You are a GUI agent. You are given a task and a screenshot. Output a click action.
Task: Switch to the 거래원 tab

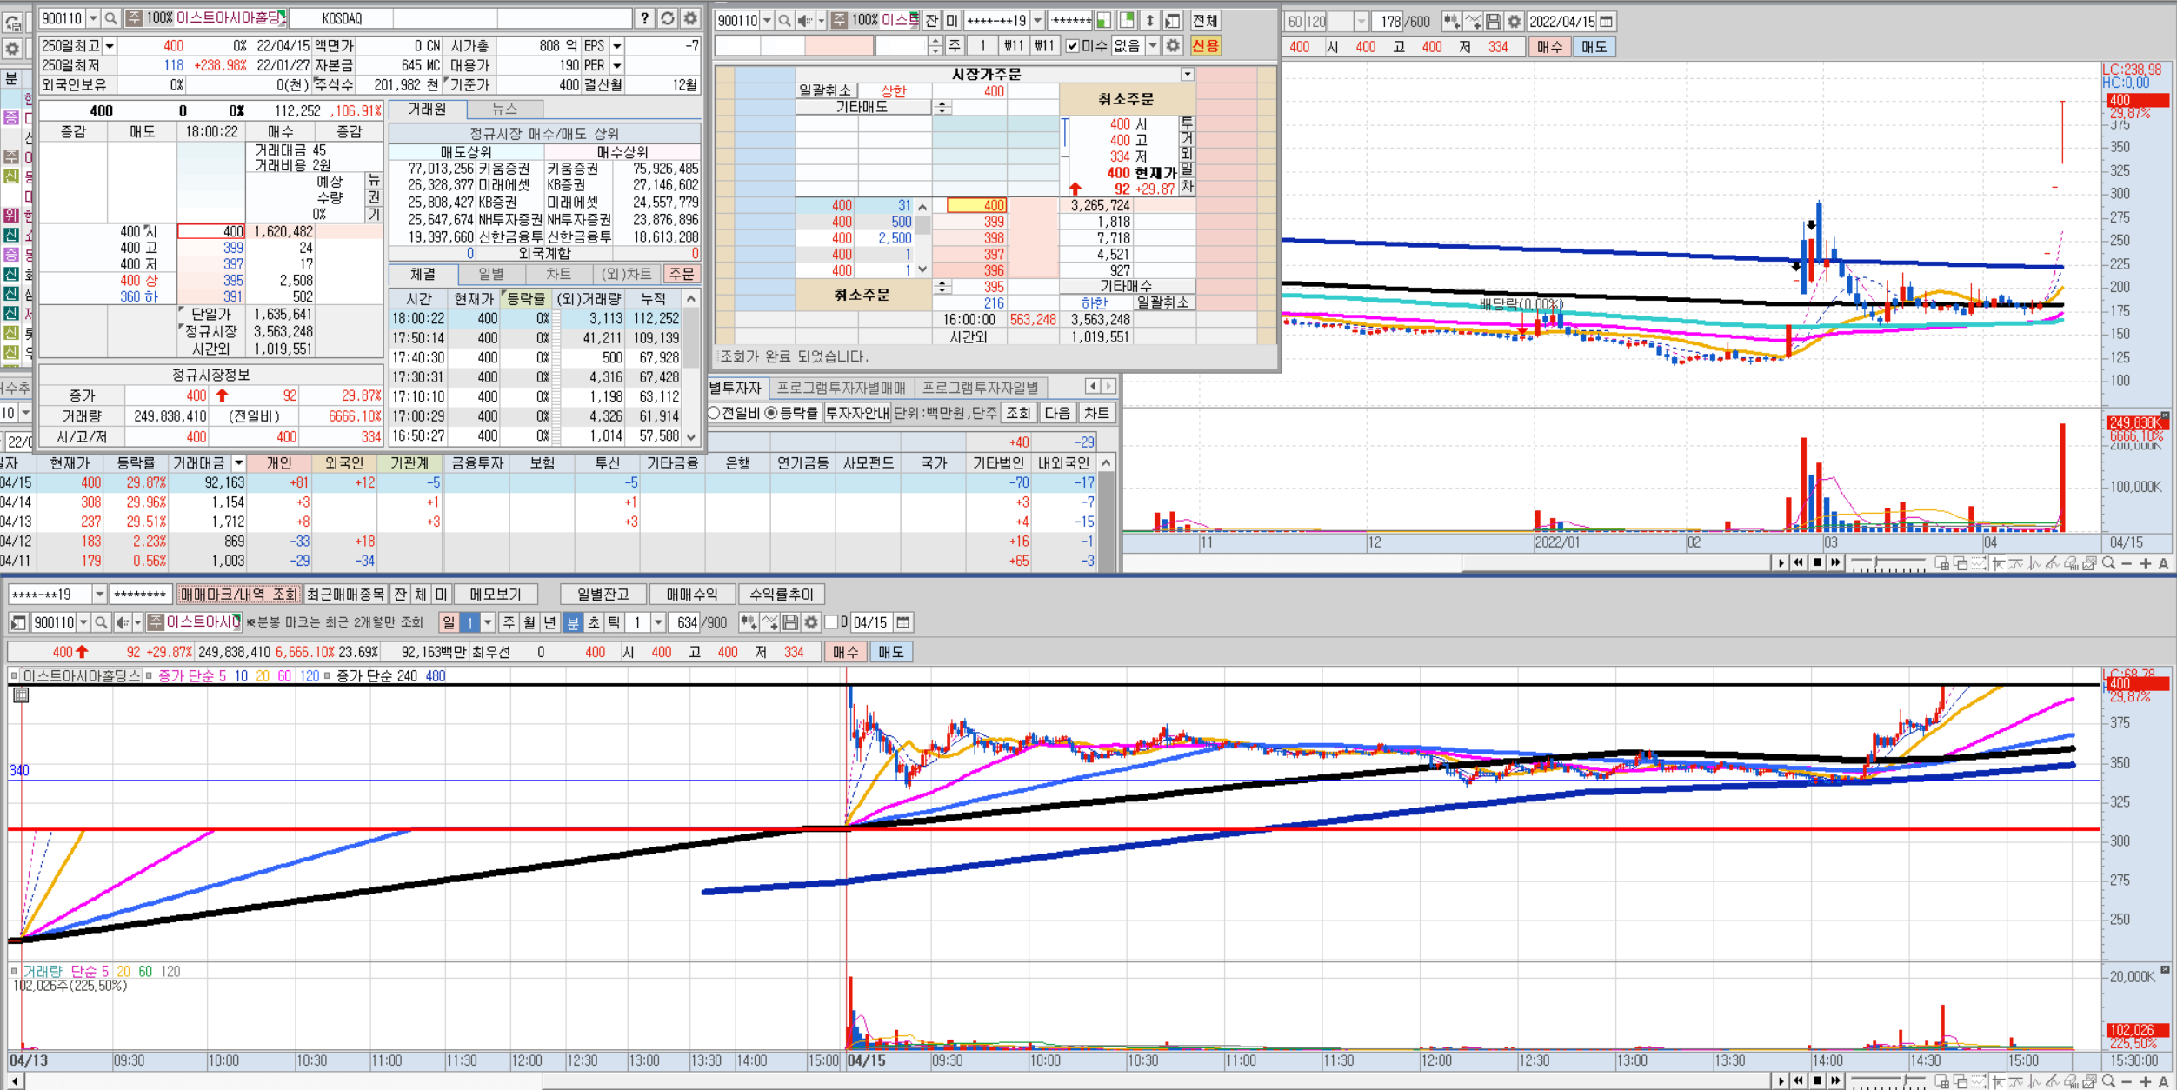click(428, 110)
